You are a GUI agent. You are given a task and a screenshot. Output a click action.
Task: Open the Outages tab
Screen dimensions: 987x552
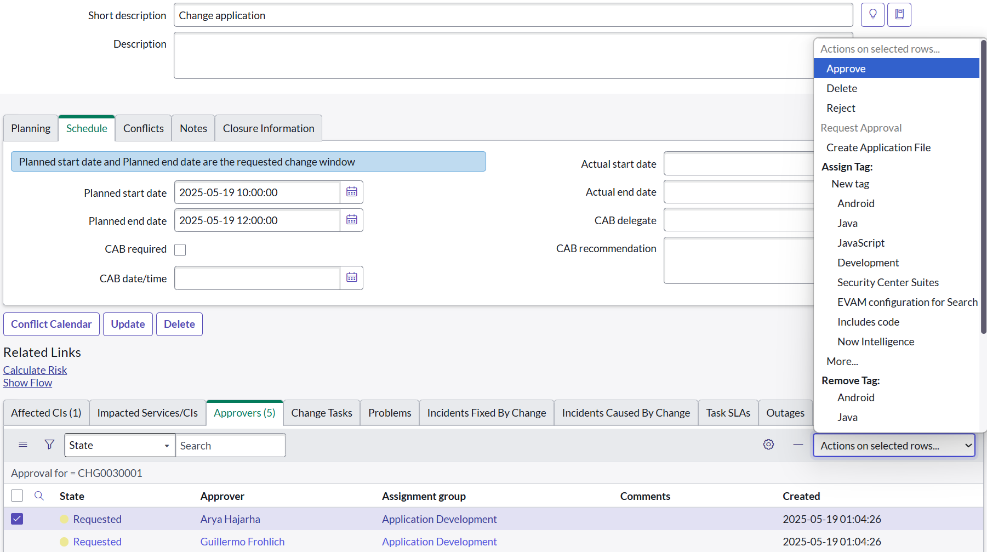point(785,413)
